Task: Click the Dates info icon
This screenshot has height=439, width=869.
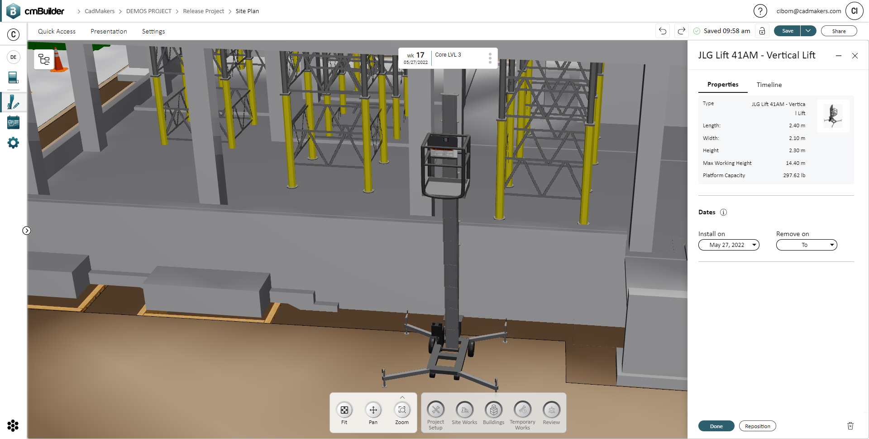Action: [723, 212]
